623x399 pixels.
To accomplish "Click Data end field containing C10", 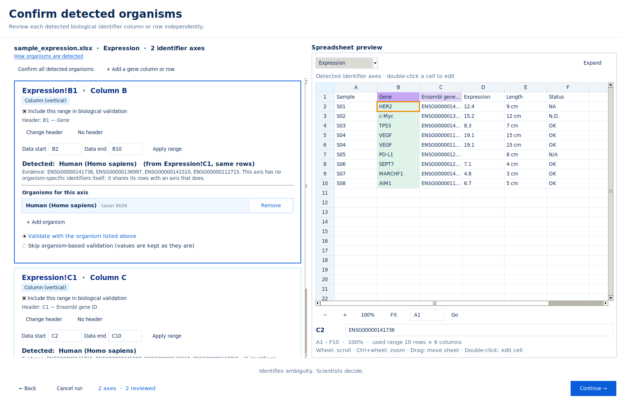I will [125, 336].
